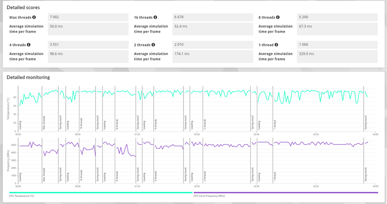The image size is (387, 204).
Task: Click the info icon beside 2 threads
Action: [x=153, y=45]
